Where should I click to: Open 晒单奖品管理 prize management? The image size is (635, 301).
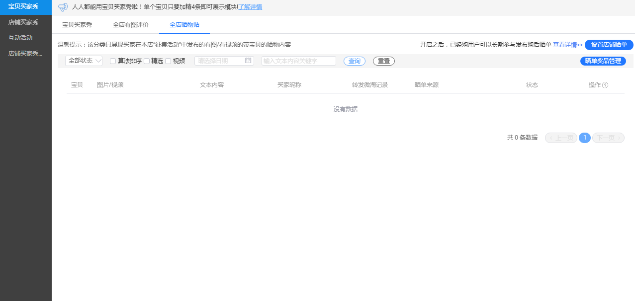tap(603, 61)
